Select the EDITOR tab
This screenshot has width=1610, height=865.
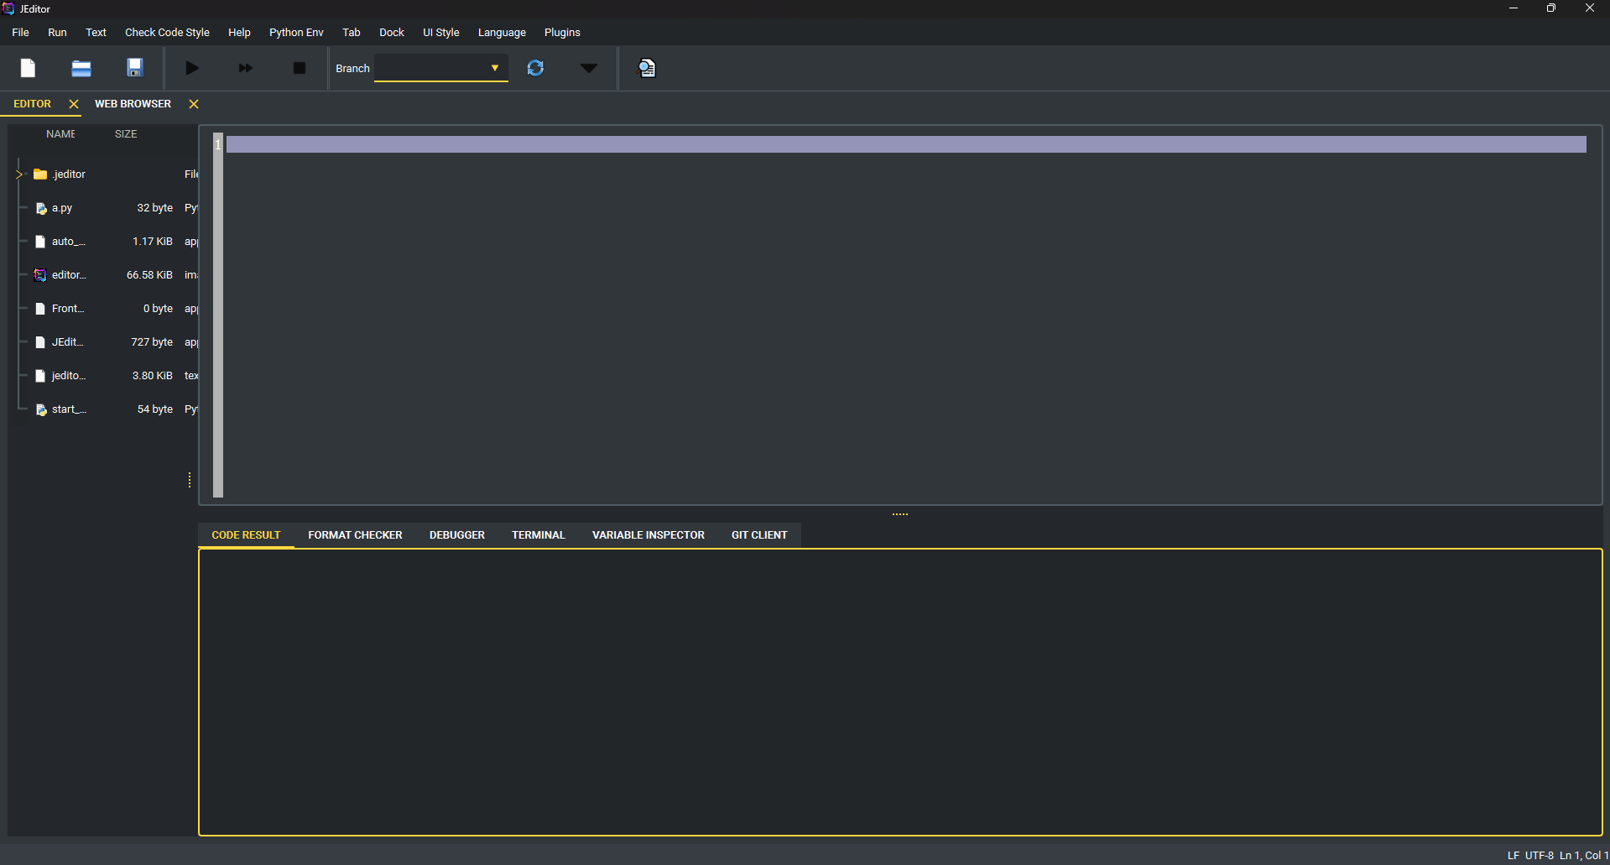(x=32, y=104)
